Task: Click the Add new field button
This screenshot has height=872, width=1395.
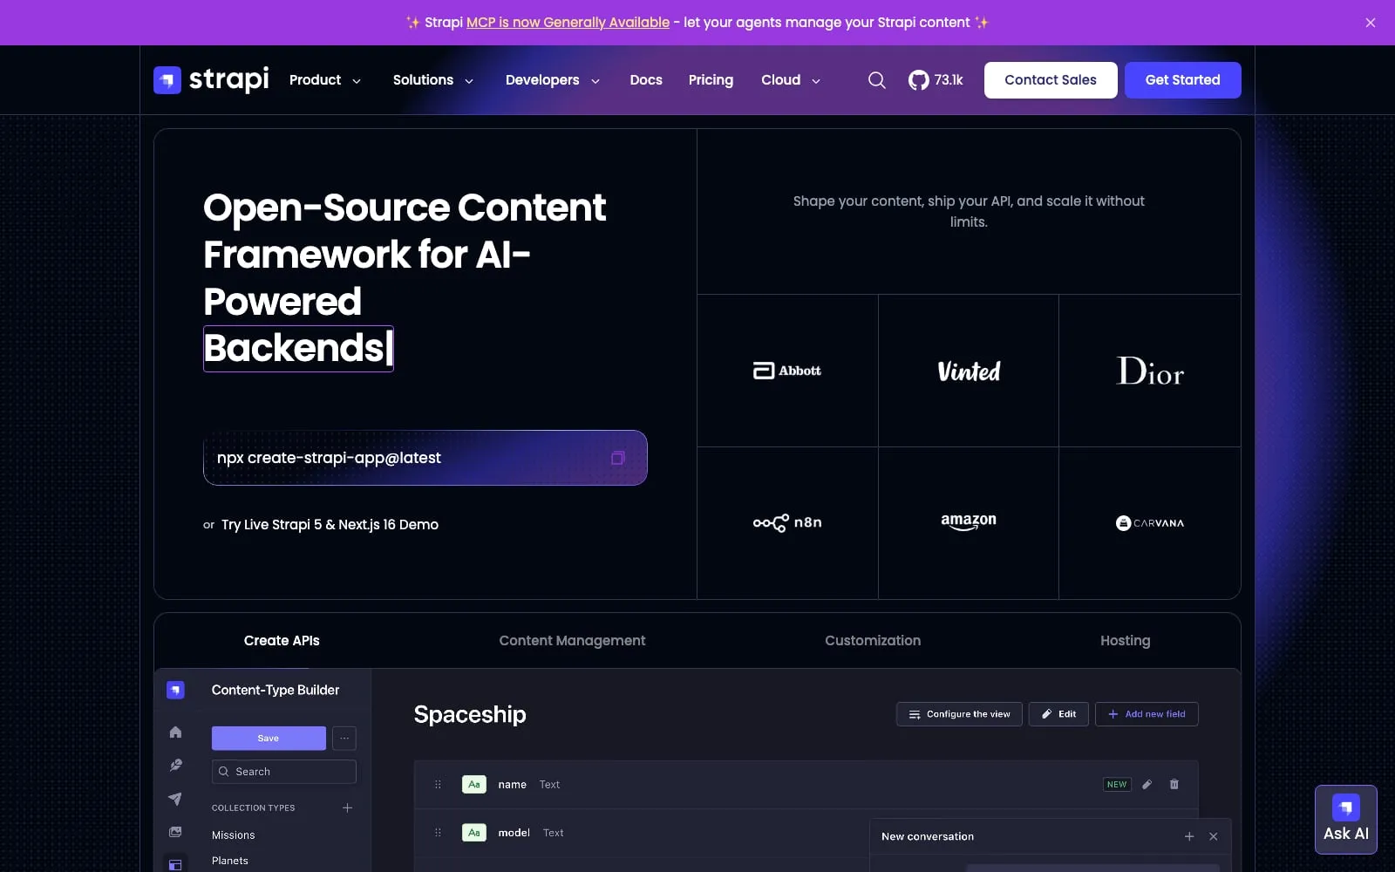Action: point(1147,714)
